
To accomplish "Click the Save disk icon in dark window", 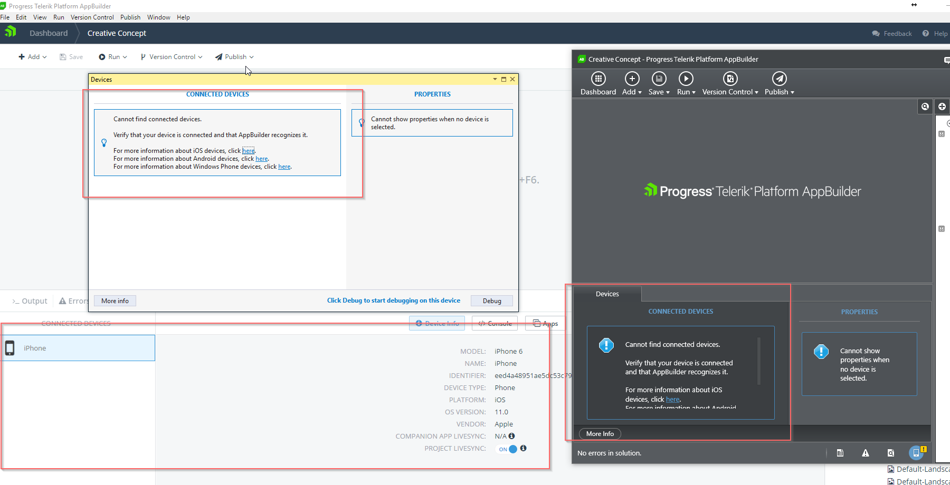I will [x=659, y=79].
